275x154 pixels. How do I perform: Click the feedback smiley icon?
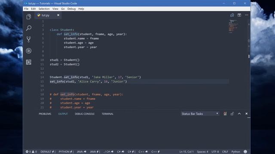[245, 152]
